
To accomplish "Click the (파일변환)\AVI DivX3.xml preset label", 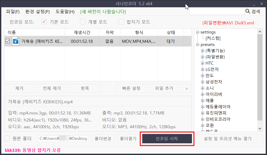I will pyautogui.click(x=228, y=23).
